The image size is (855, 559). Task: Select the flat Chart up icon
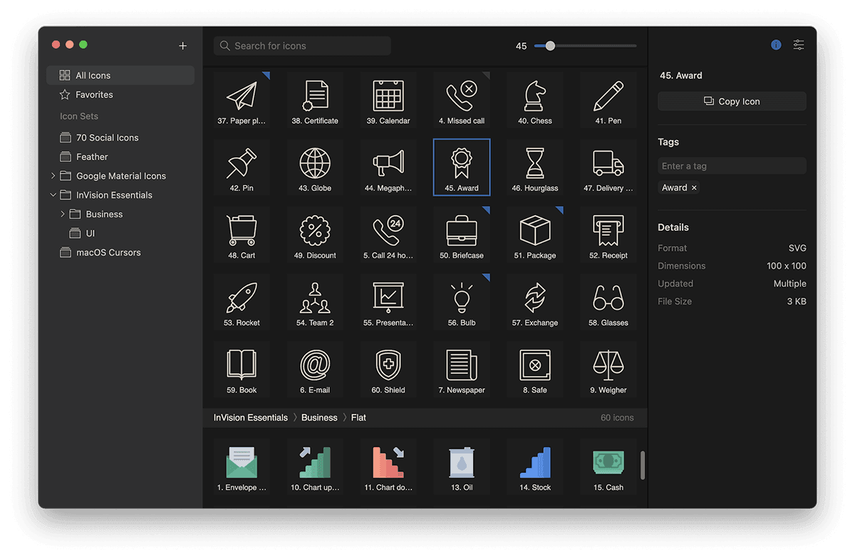[315, 467]
